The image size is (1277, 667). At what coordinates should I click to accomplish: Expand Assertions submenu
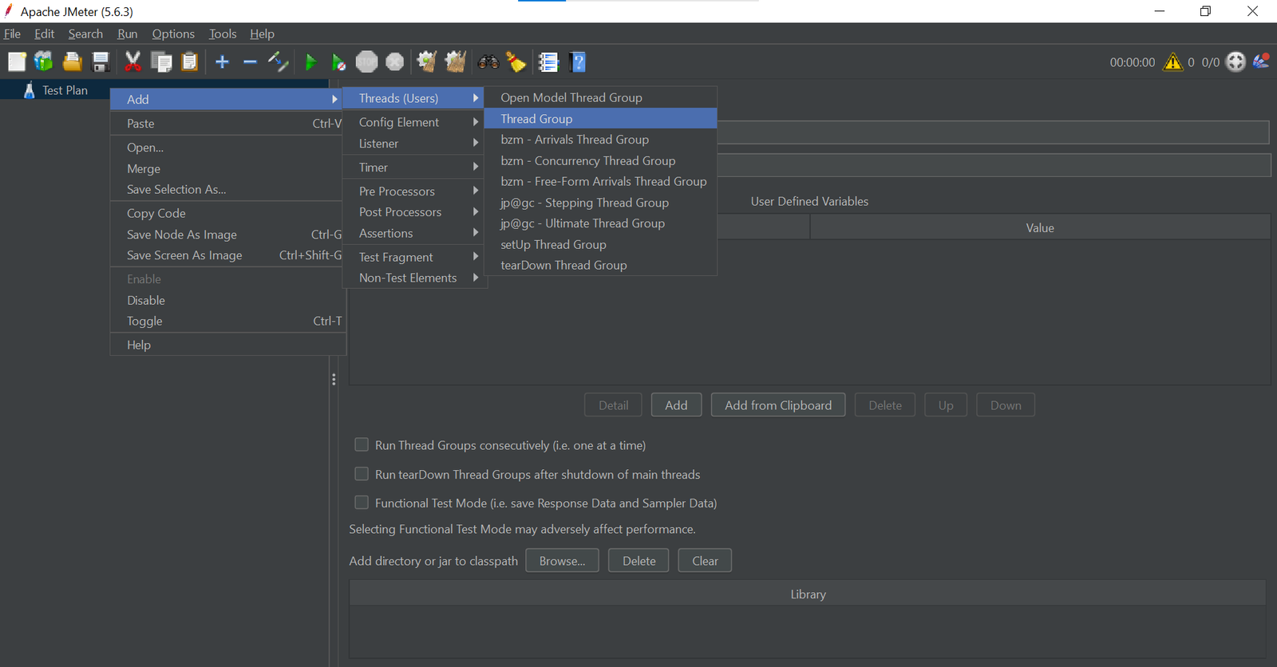(x=413, y=233)
